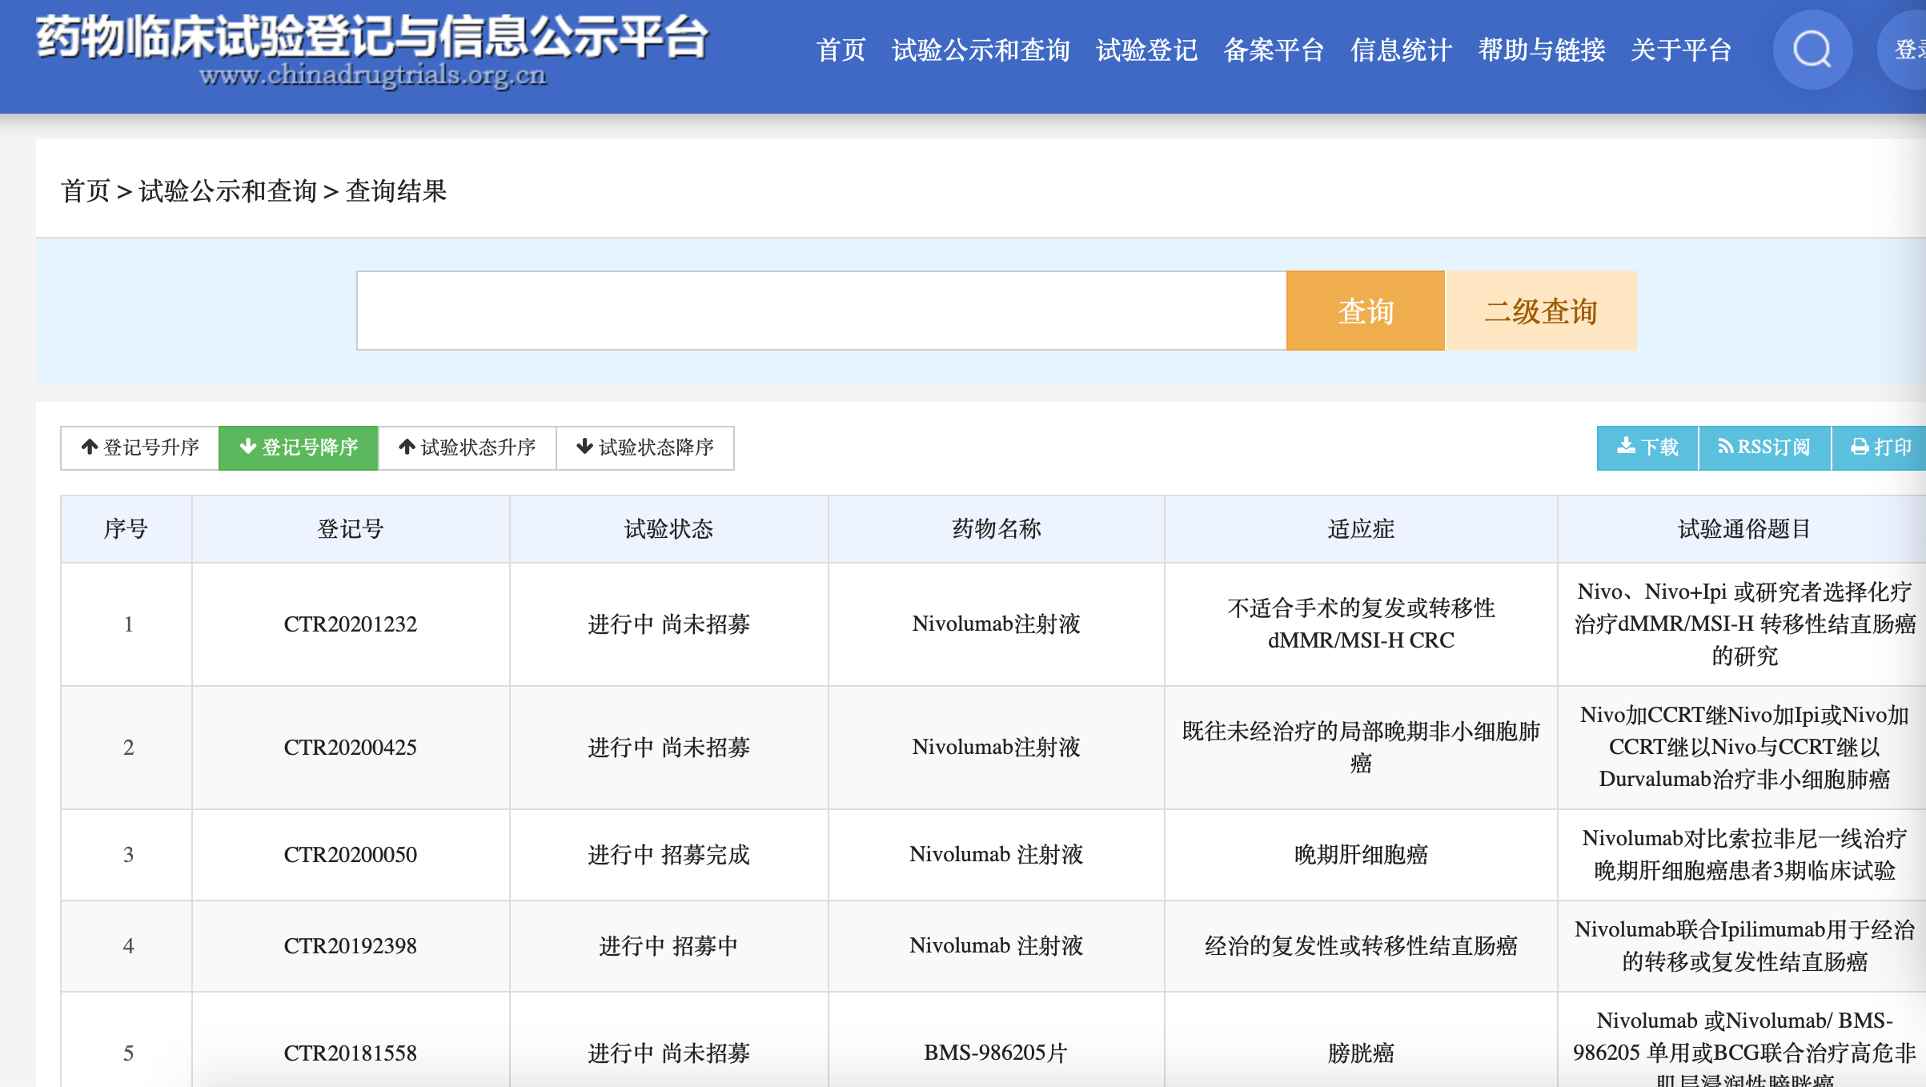Viewport: 1926px width, 1087px height.
Task: Click indication 既往未经治疗的局部晚期非小细胞肺癌
Action: [1361, 748]
